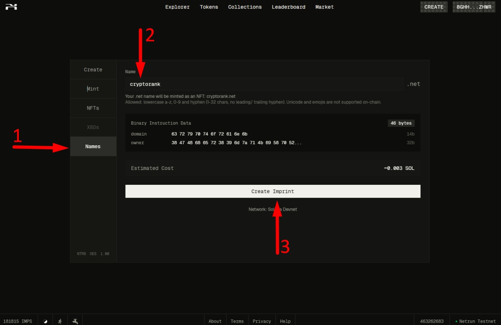Viewport: 501px width, 325px height.
Task: Select the Names sidebar tab
Action: coord(93,146)
